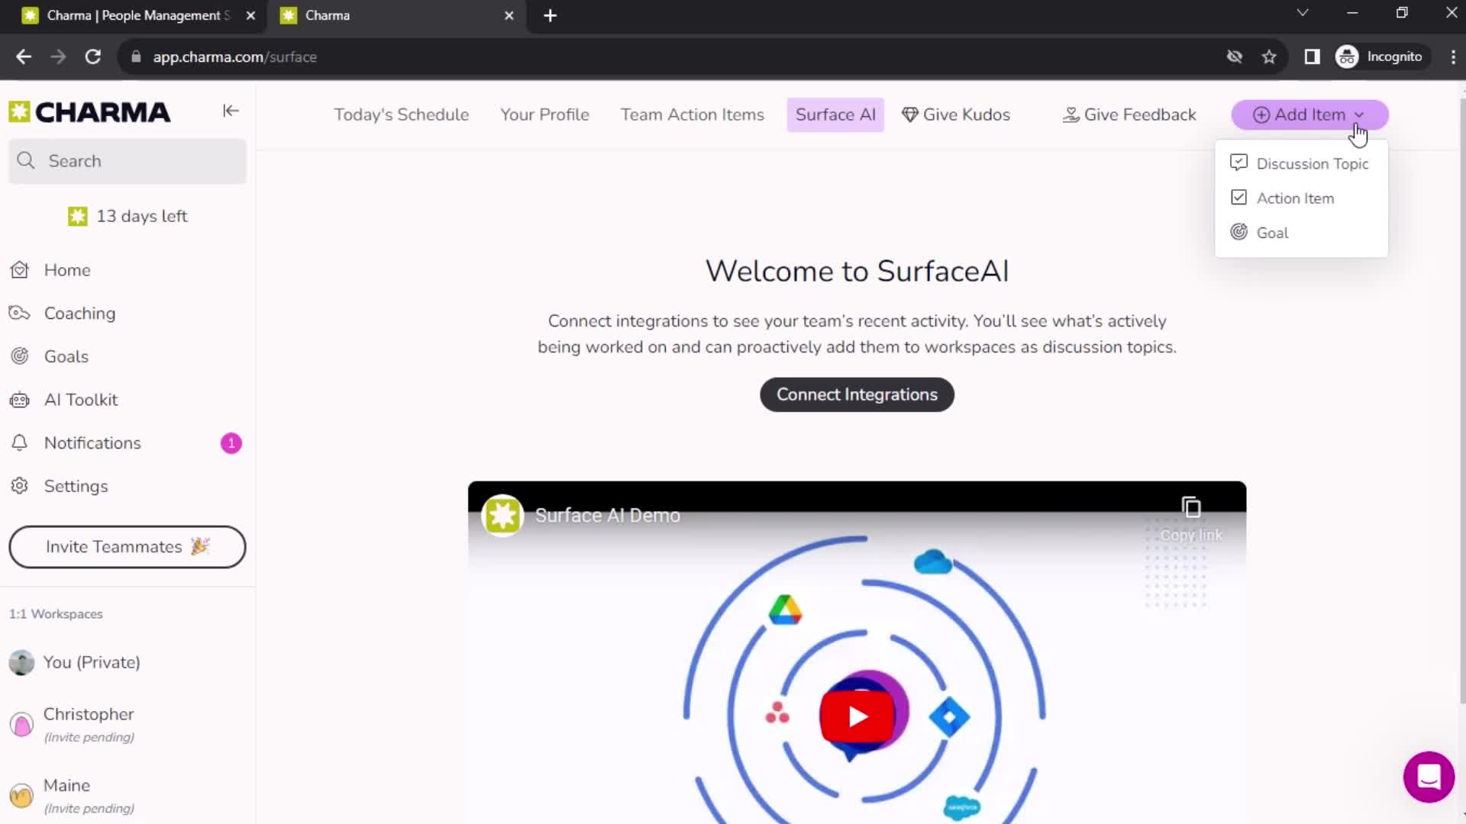Open AI Toolkit panel
1466x824 pixels.
click(x=80, y=400)
